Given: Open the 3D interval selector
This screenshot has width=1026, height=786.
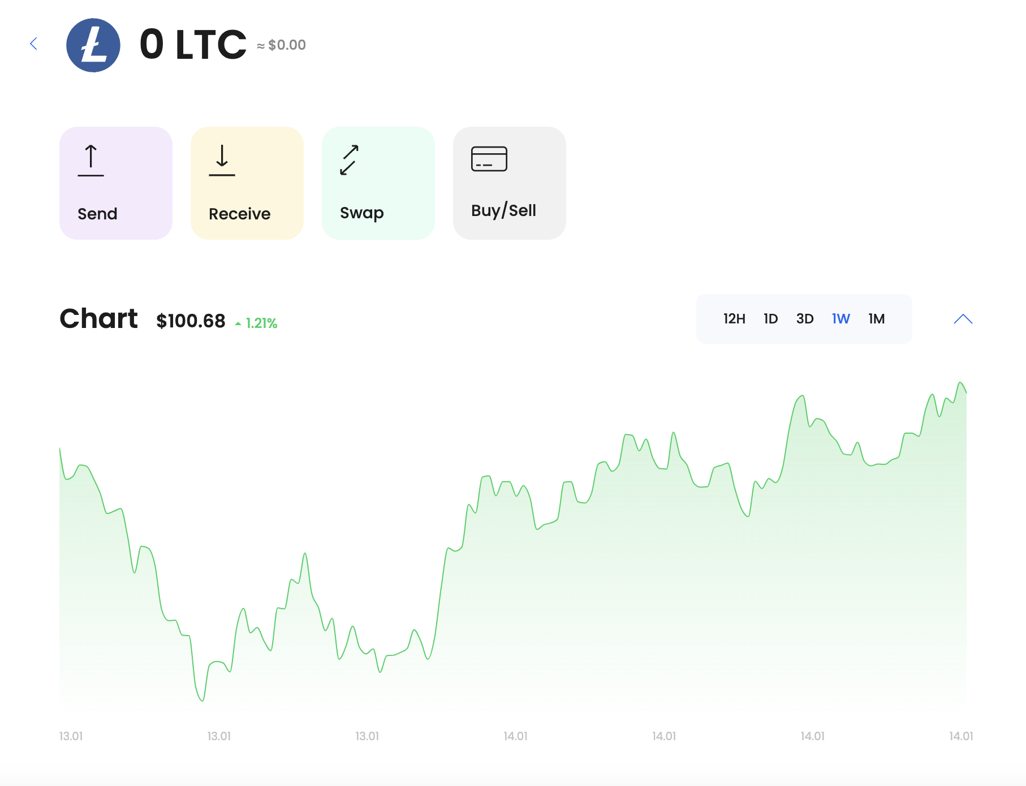Looking at the screenshot, I should pos(805,318).
